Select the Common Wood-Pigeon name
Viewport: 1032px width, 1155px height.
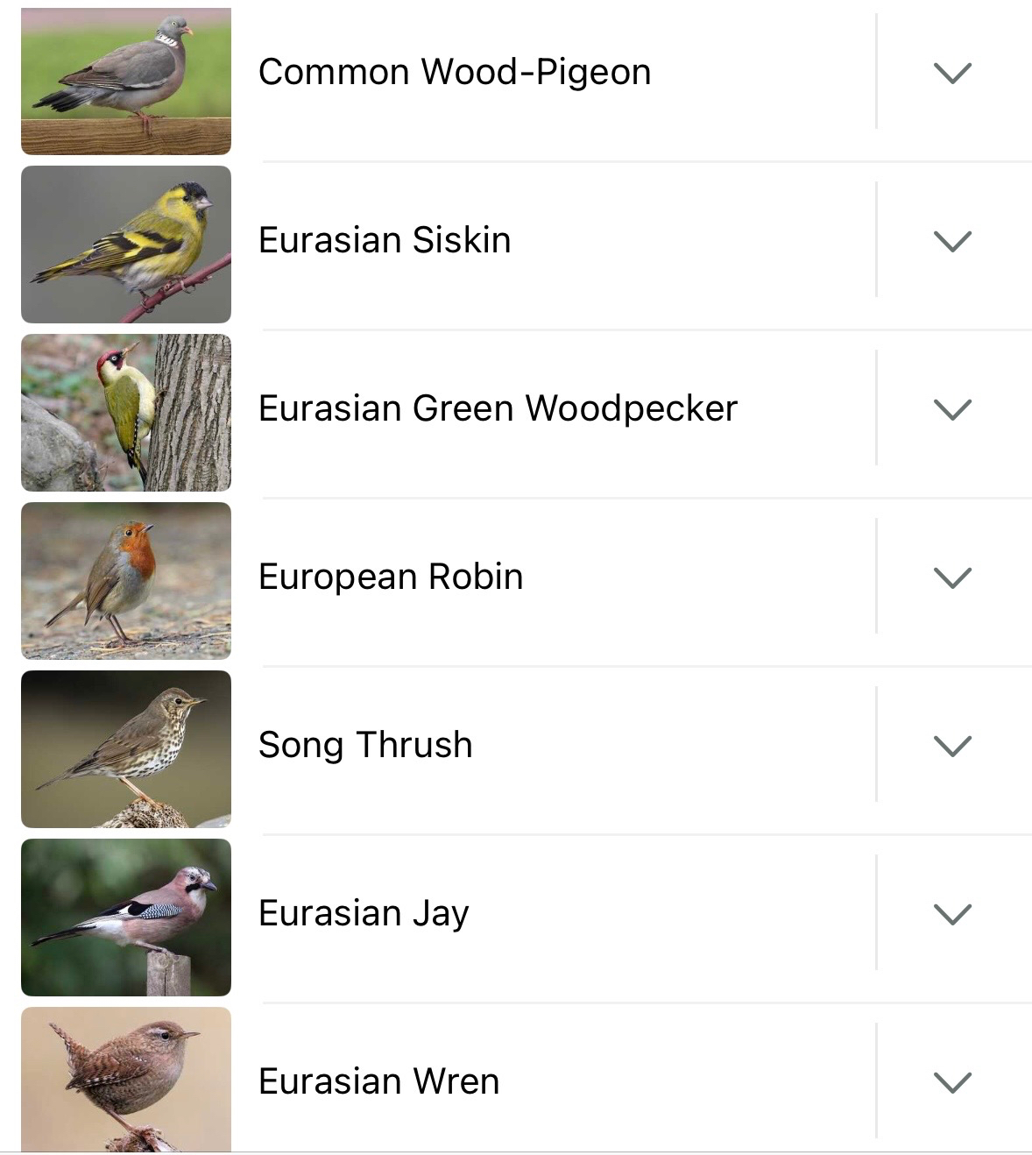tap(455, 72)
